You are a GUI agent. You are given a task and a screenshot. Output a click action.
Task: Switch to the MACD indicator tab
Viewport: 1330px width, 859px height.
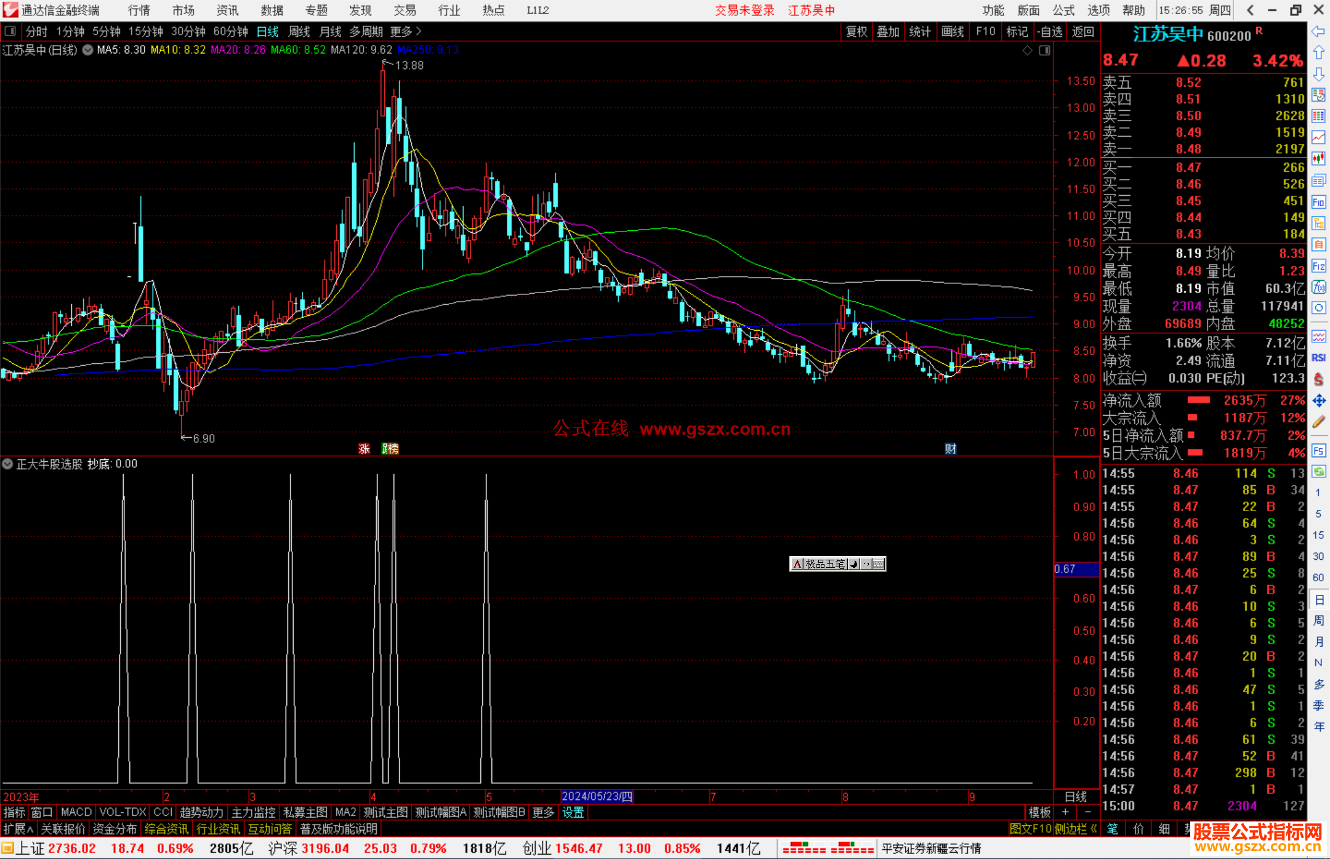tap(76, 812)
